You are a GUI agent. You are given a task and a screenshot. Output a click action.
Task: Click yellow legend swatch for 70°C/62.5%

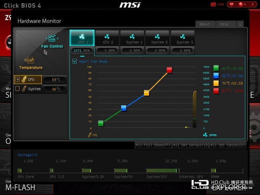pyautogui.click(x=216, y=83)
